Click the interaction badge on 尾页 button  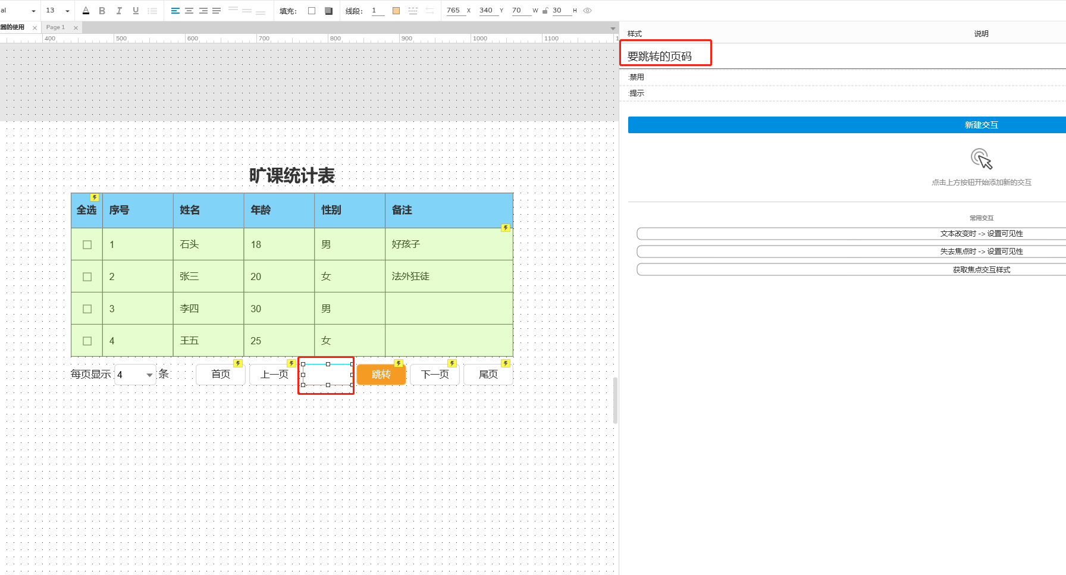pyautogui.click(x=506, y=363)
